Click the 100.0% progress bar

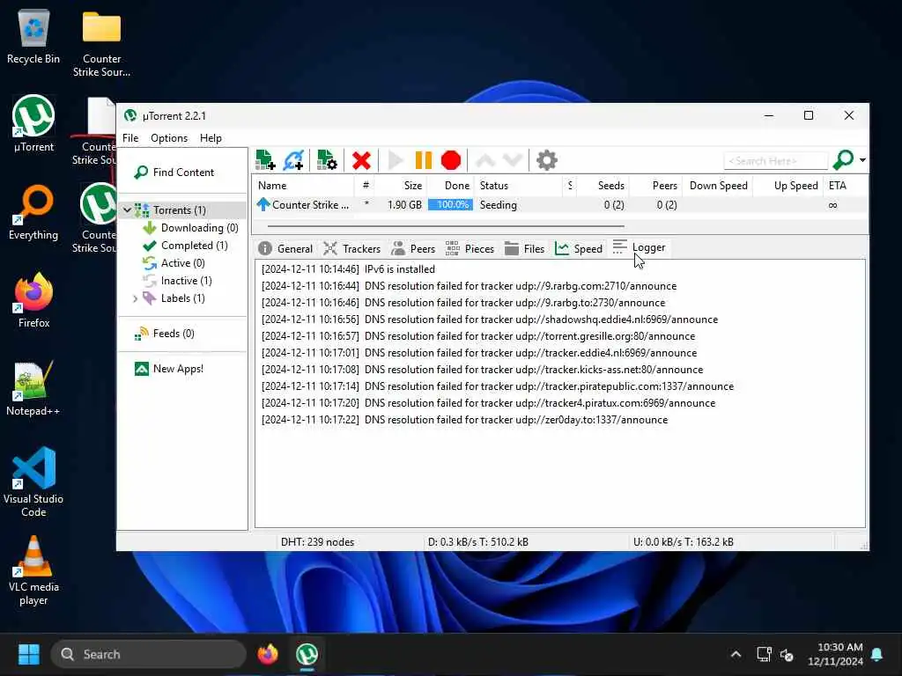(x=450, y=204)
